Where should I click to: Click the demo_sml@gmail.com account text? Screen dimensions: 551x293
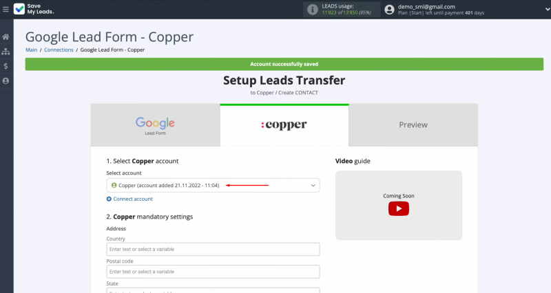coord(426,7)
